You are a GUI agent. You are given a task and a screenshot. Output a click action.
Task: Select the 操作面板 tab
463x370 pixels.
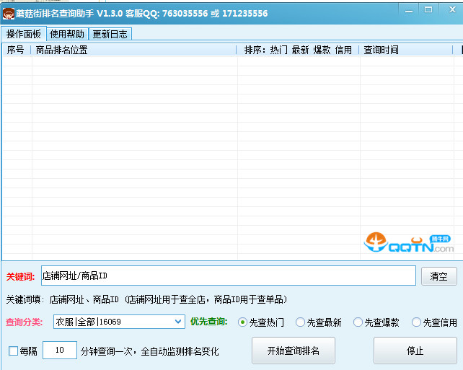point(24,34)
